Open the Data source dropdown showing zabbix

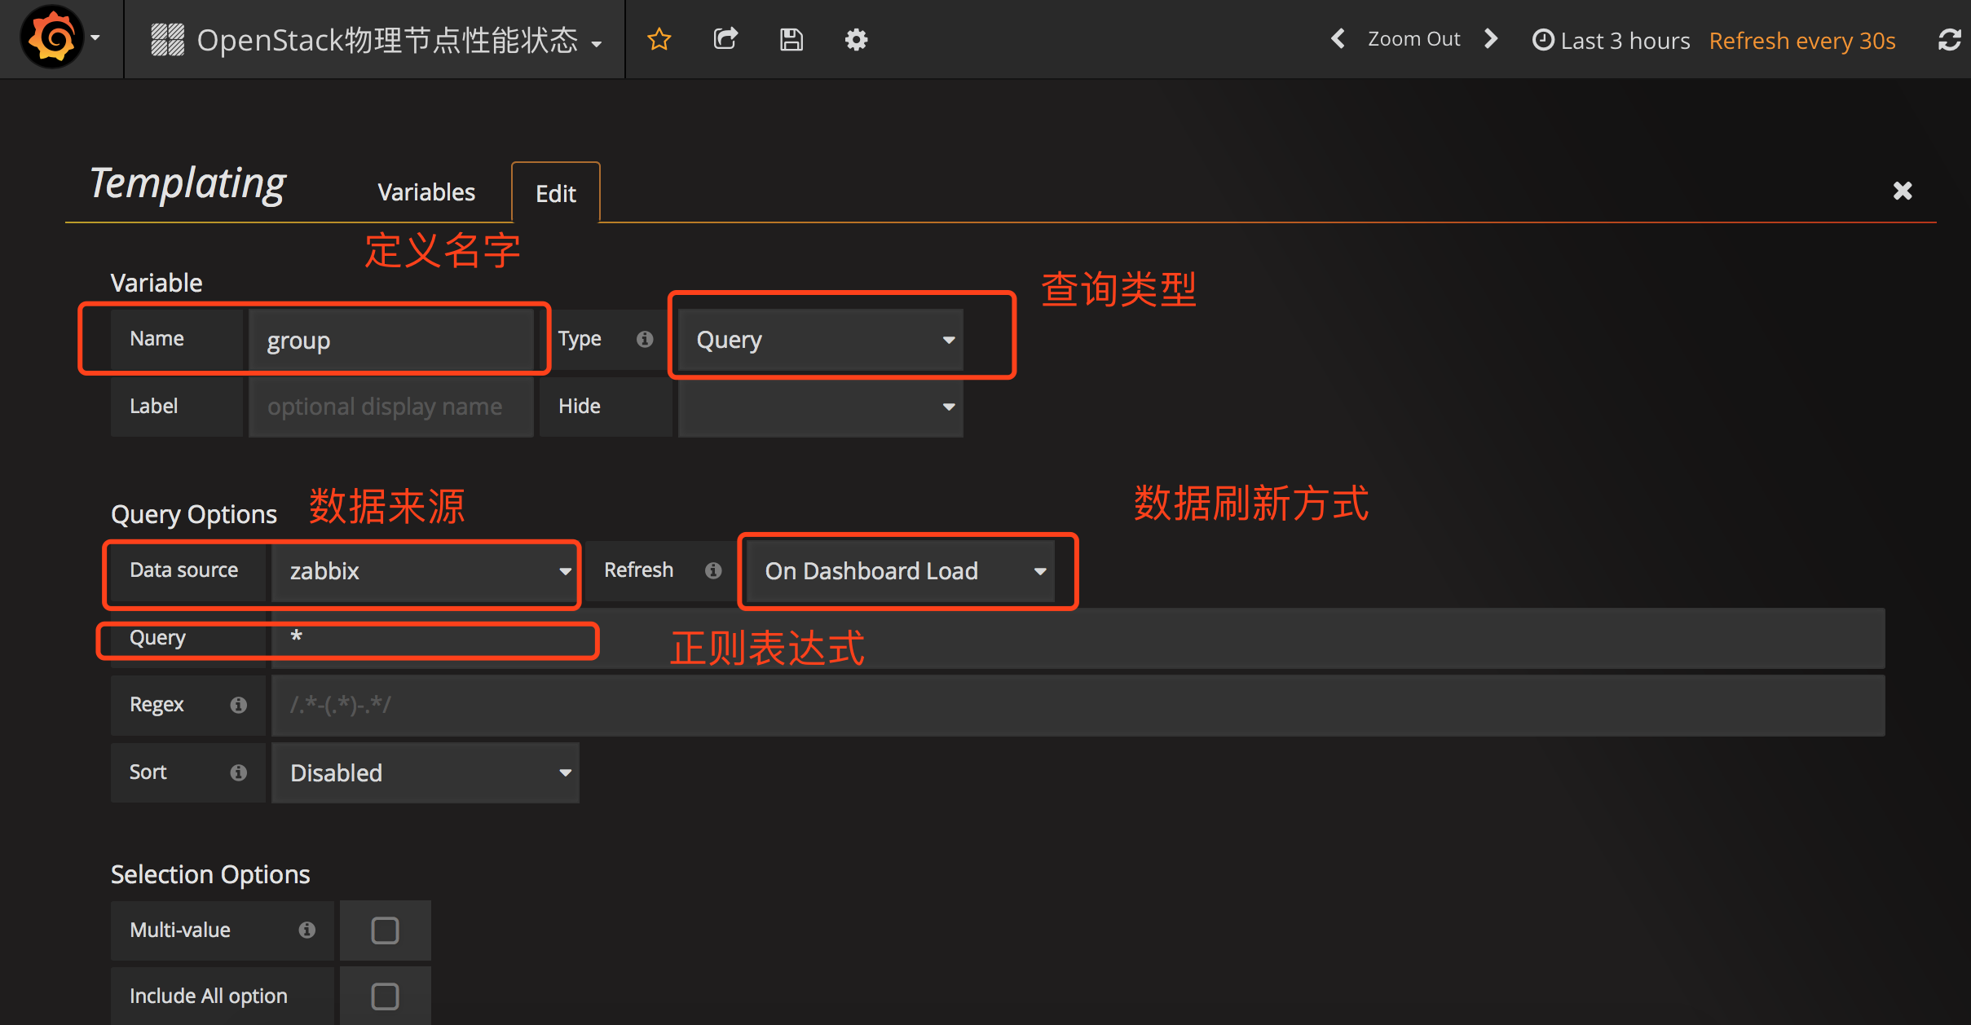426,571
